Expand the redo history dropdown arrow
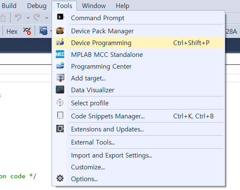The image size is (240, 190). click(46, 18)
